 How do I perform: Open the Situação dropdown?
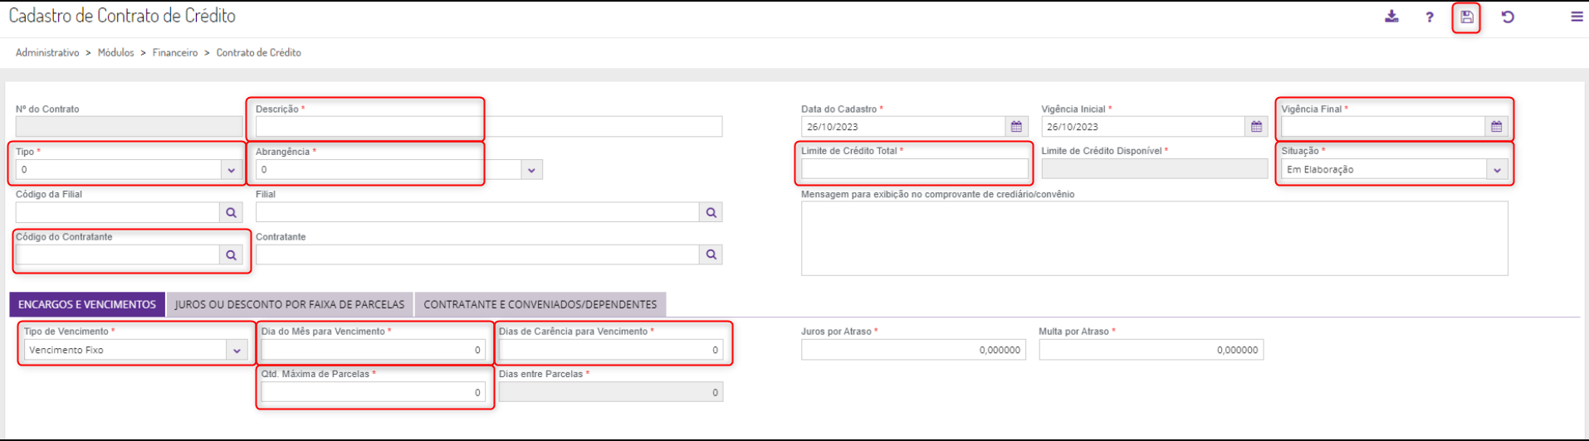click(x=1496, y=170)
